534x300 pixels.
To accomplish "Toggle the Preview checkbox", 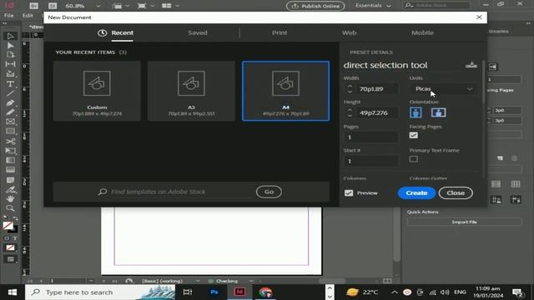I will pos(349,192).
